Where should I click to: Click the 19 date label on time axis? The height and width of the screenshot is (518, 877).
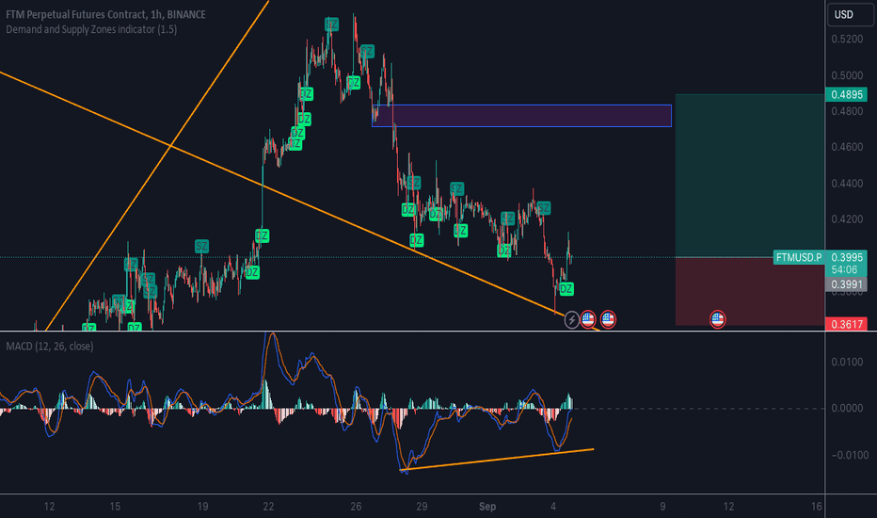tap(202, 507)
